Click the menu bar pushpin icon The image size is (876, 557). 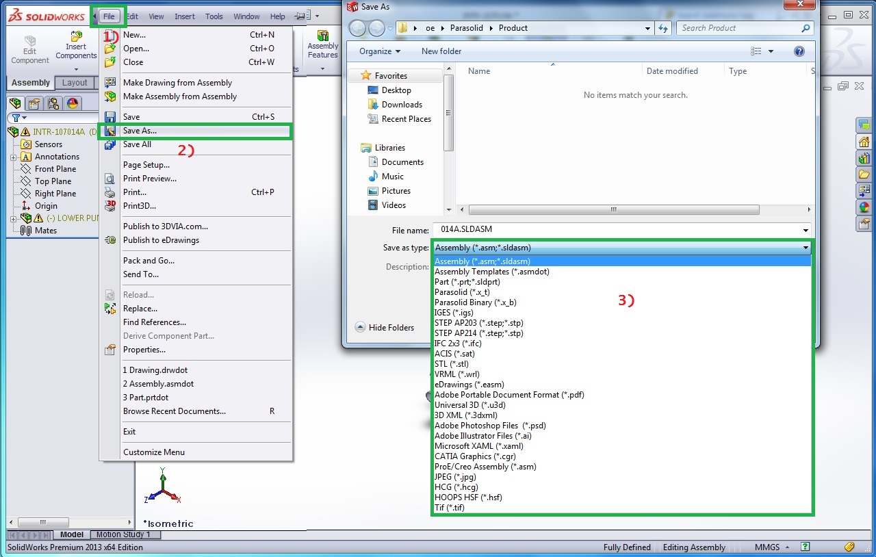301,16
